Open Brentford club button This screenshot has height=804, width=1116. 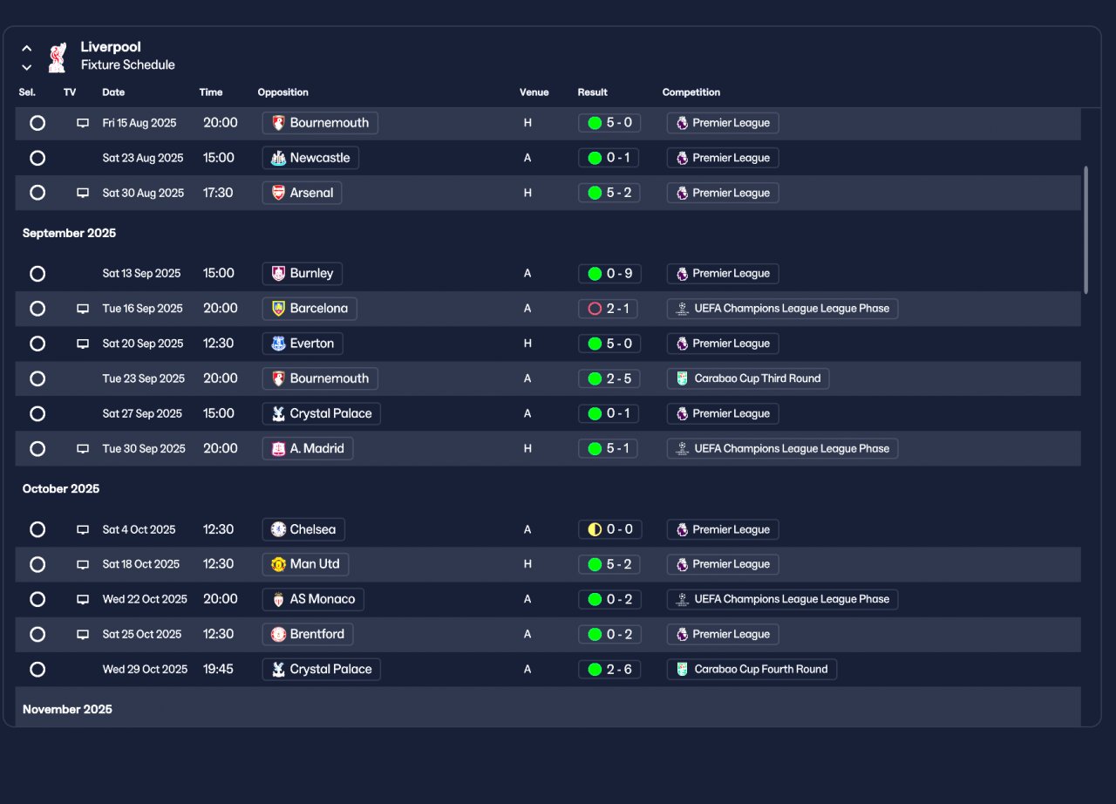(308, 634)
